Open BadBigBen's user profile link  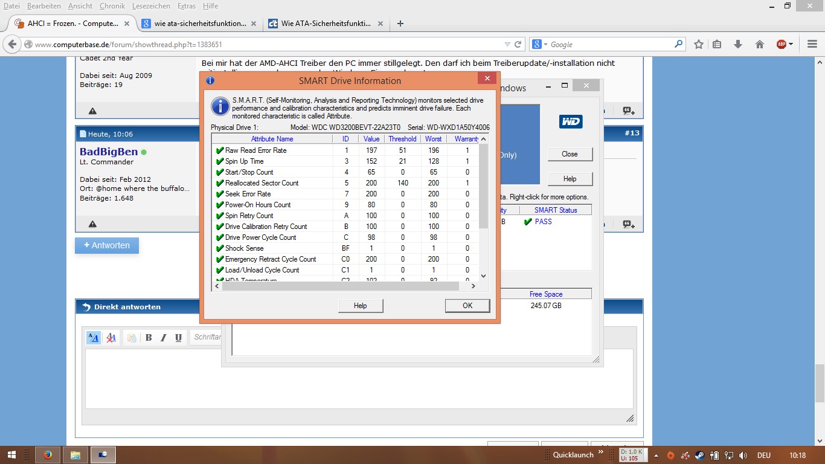click(x=109, y=152)
